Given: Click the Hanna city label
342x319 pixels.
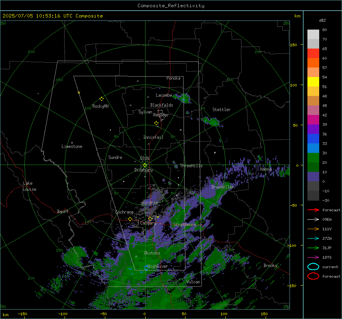Looking at the screenshot, I should (266, 169).
